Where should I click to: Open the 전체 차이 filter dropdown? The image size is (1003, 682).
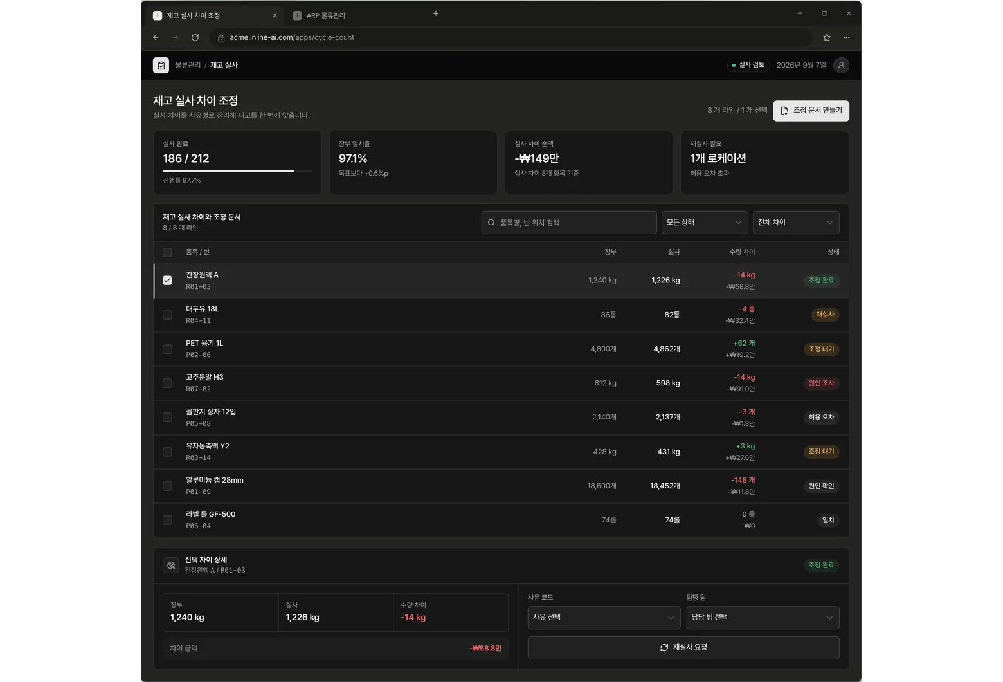tap(796, 223)
